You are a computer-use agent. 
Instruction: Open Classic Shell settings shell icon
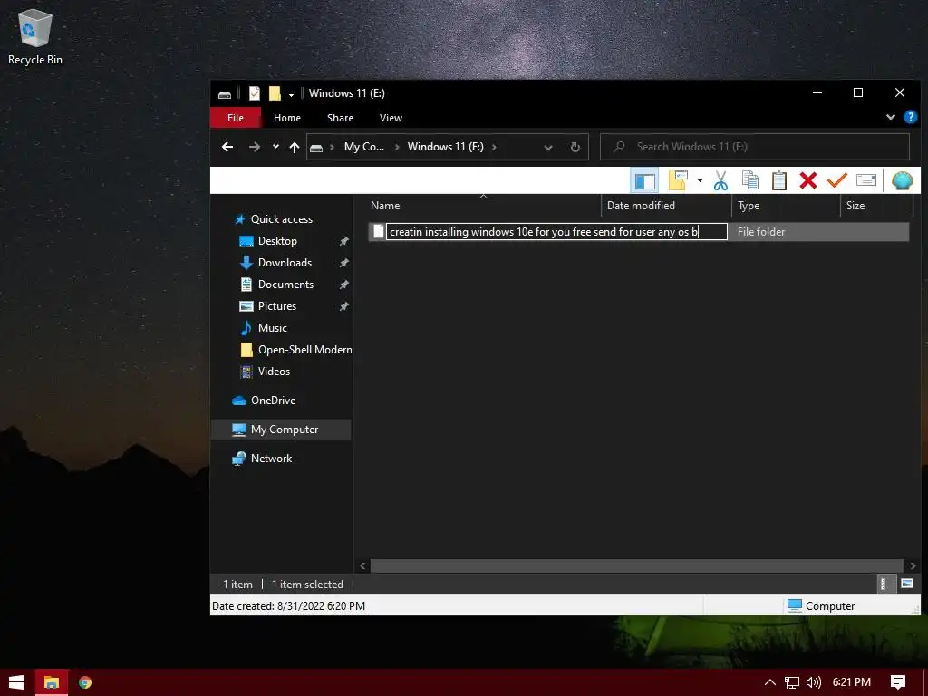902,180
